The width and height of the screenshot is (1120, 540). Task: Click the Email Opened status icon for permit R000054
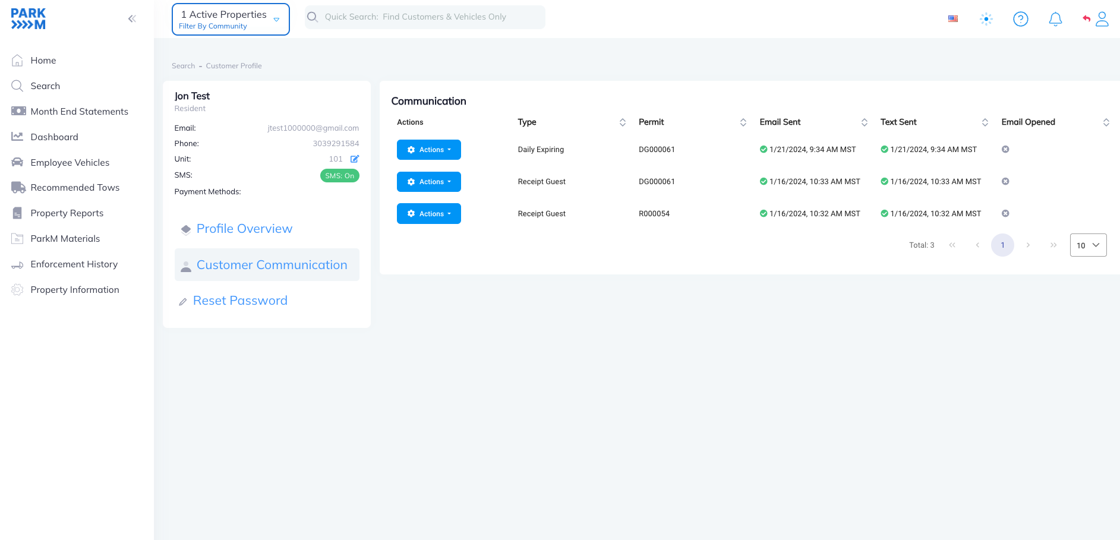point(1005,213)
